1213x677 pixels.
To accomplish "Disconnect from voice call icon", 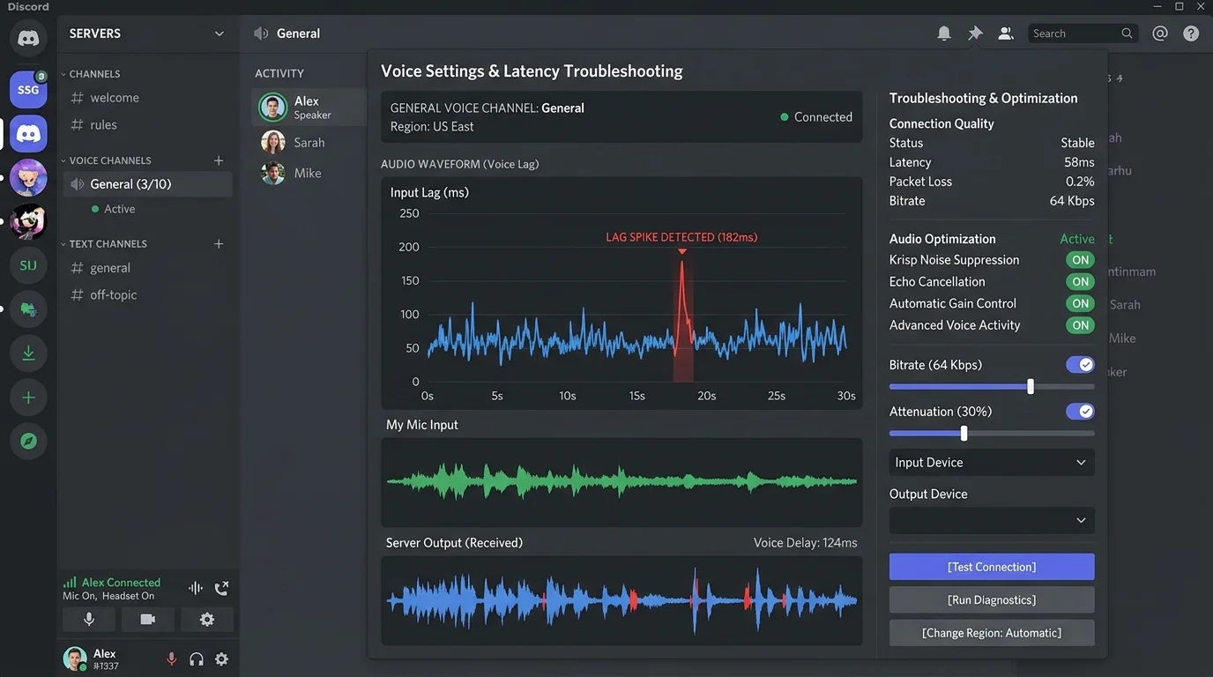I will 221,588.
